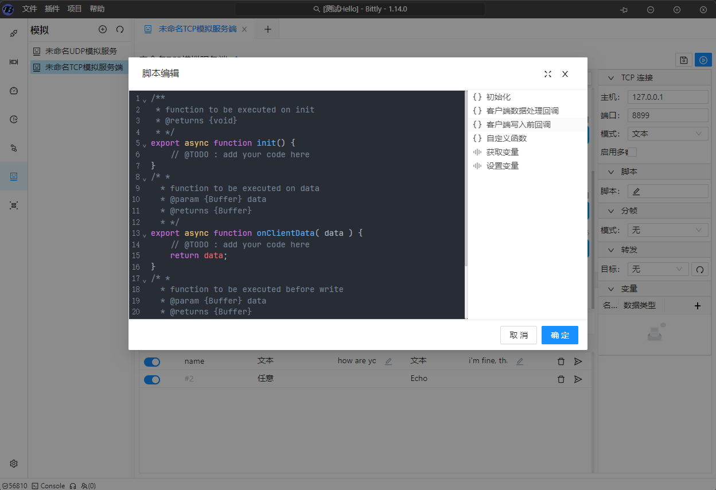Collapse the code fold at line 5
Screen dimensions: 716x490
(145, 144)
